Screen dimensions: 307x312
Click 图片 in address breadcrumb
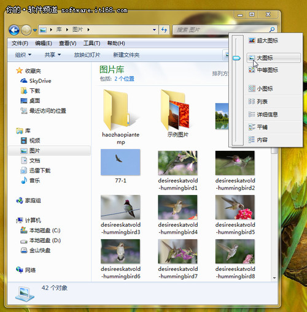(x=77, y=30)
